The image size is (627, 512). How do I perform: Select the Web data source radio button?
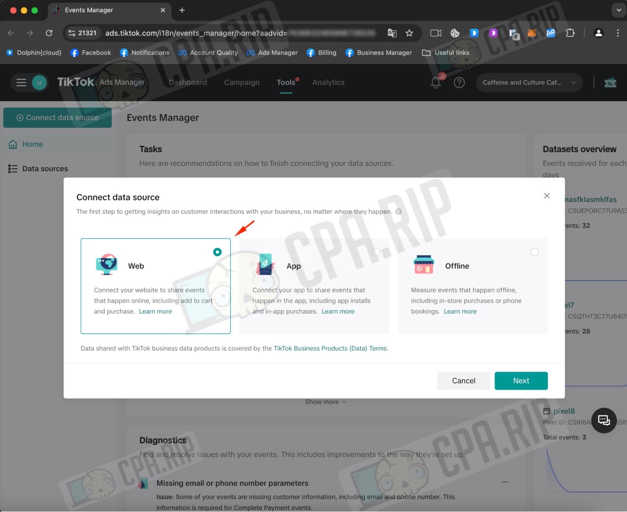point(217,252)
